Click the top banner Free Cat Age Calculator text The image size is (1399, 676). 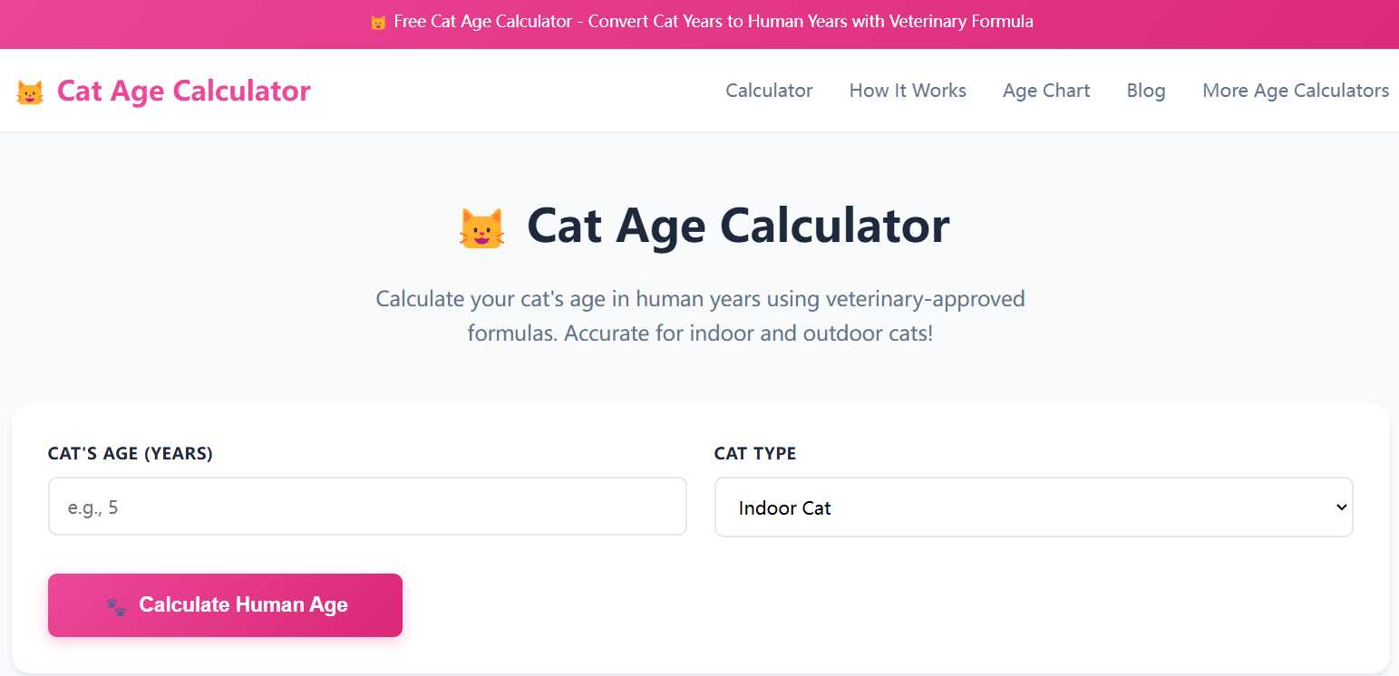pyautogui.click(x=713, y=22)
